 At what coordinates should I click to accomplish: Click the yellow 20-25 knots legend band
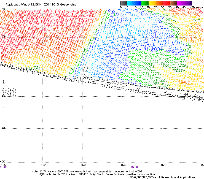(x=152, y=3)
